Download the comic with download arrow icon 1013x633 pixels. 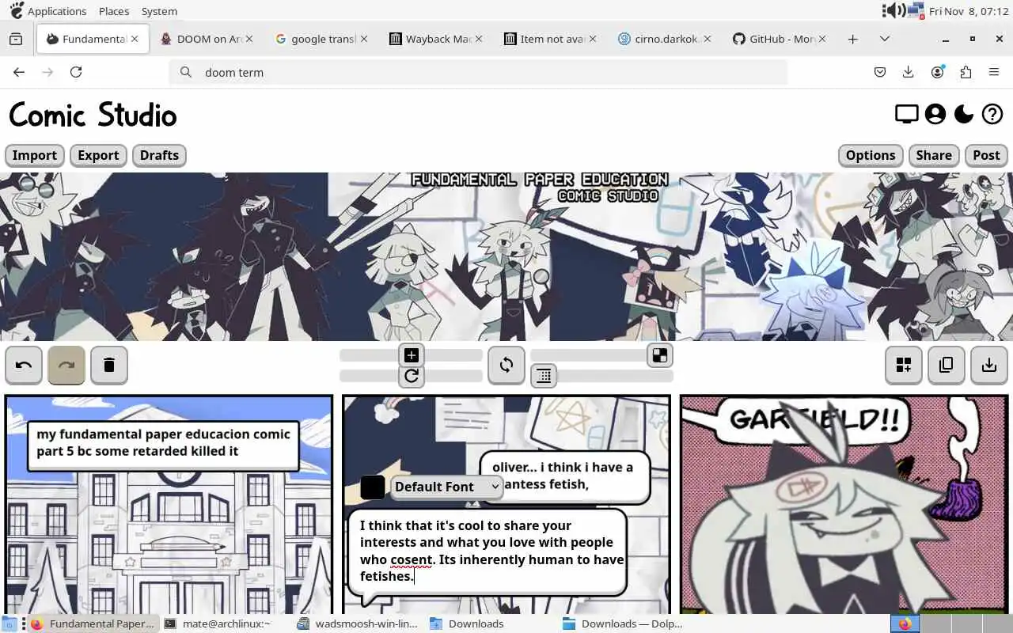[989, 365]
